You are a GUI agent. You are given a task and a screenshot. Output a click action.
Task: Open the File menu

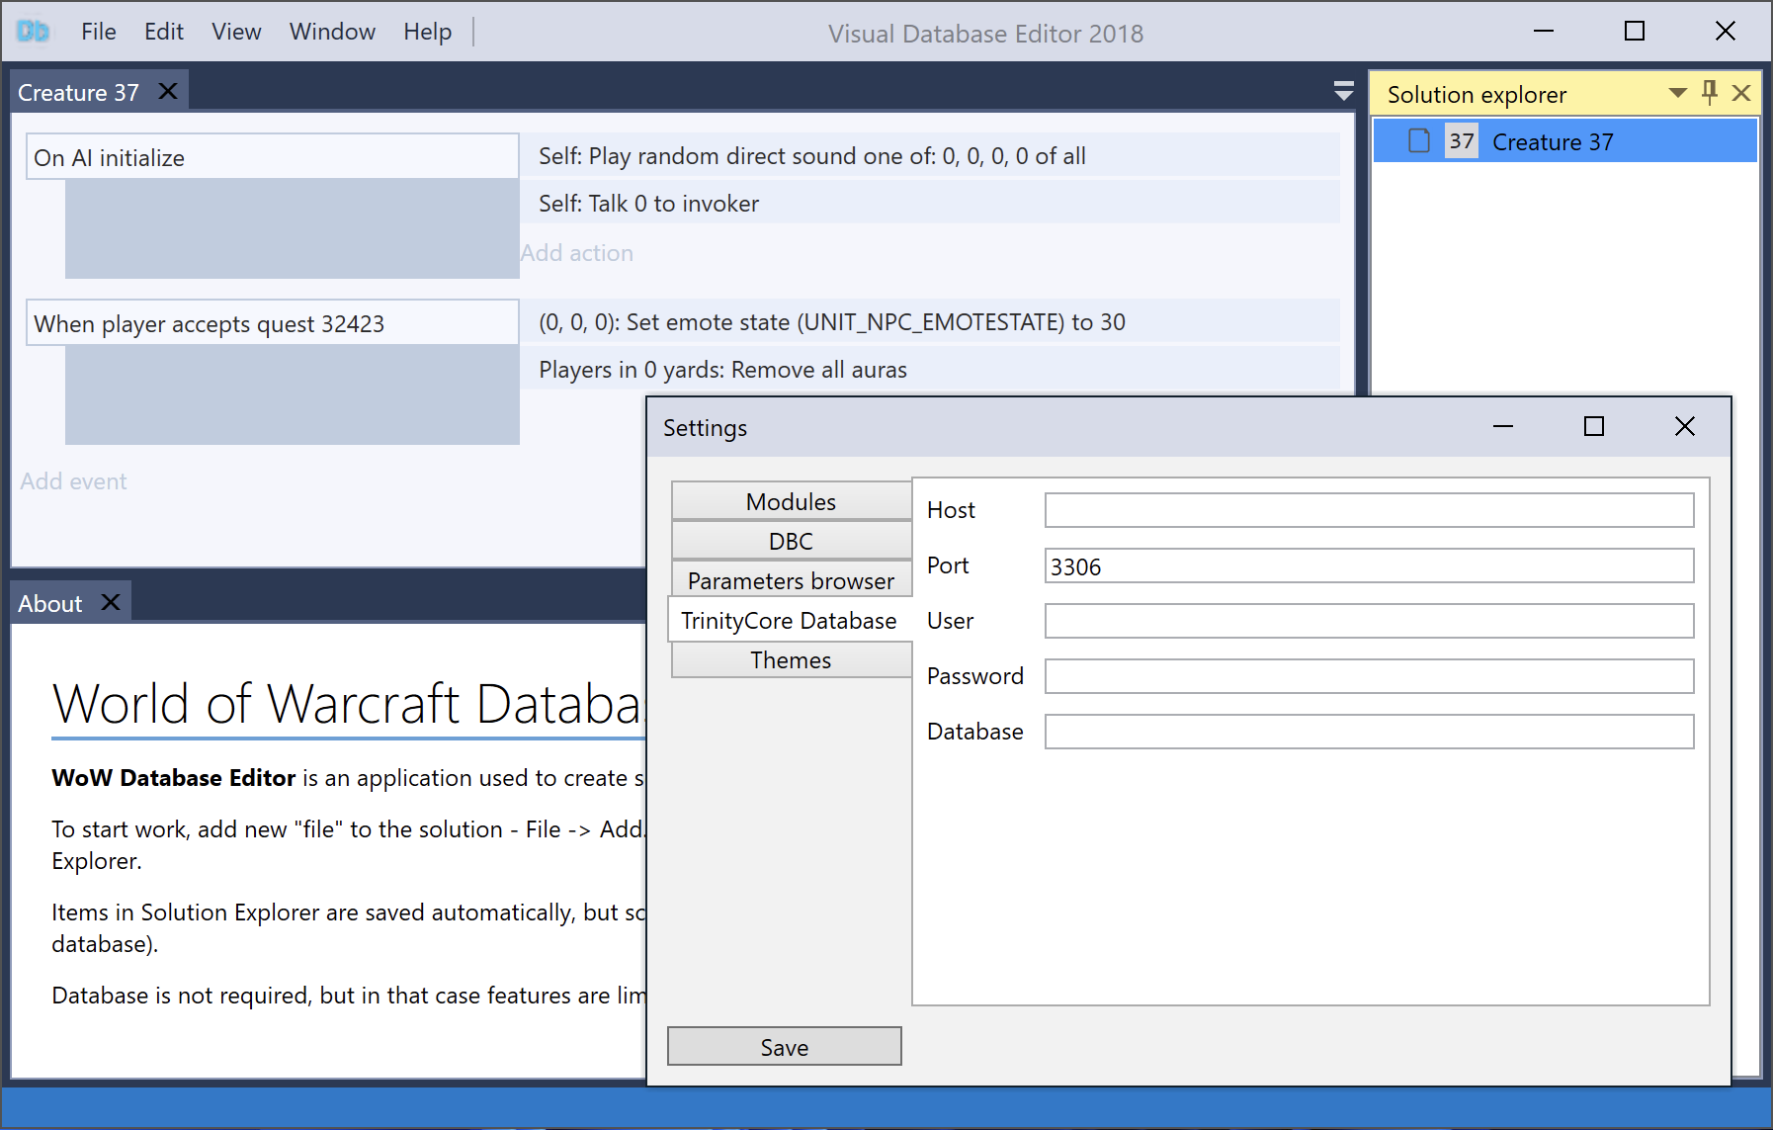(x=99, y=31)
